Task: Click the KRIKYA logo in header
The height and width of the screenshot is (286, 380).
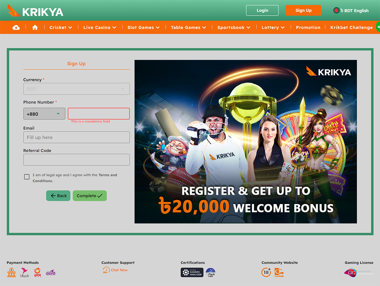Action: point(35,11)
